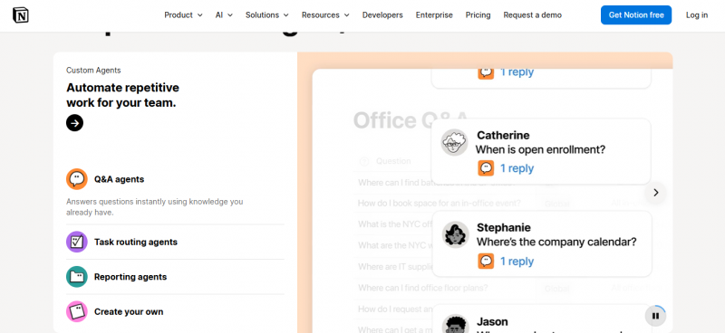Open the Resources dropdown menu
725x333 pixels.
[325, 15]
